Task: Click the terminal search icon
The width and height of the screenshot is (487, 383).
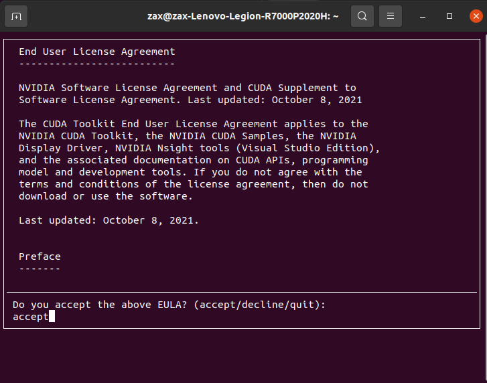Action: click(x=362, y=16)
